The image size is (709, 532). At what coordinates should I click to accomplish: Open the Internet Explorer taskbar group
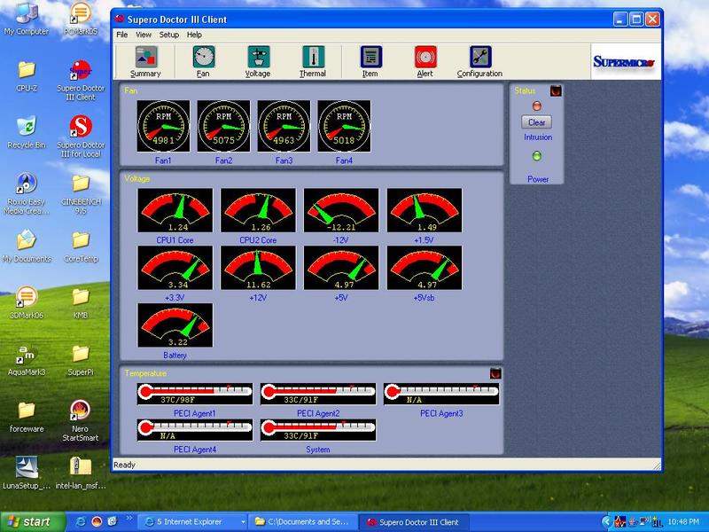point(193,522)
